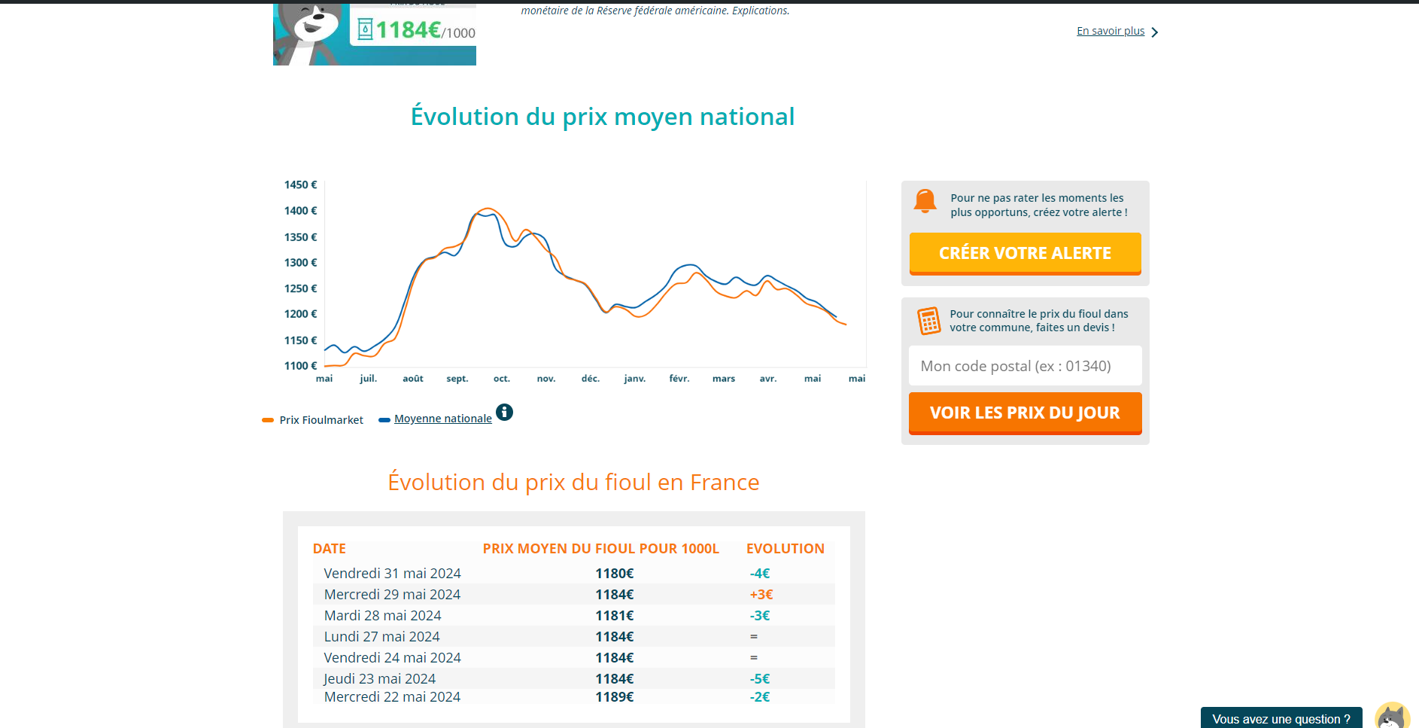Select the Mercredi 29 mai 2024 row
The image size is (1419, 728).
point(392,595)
